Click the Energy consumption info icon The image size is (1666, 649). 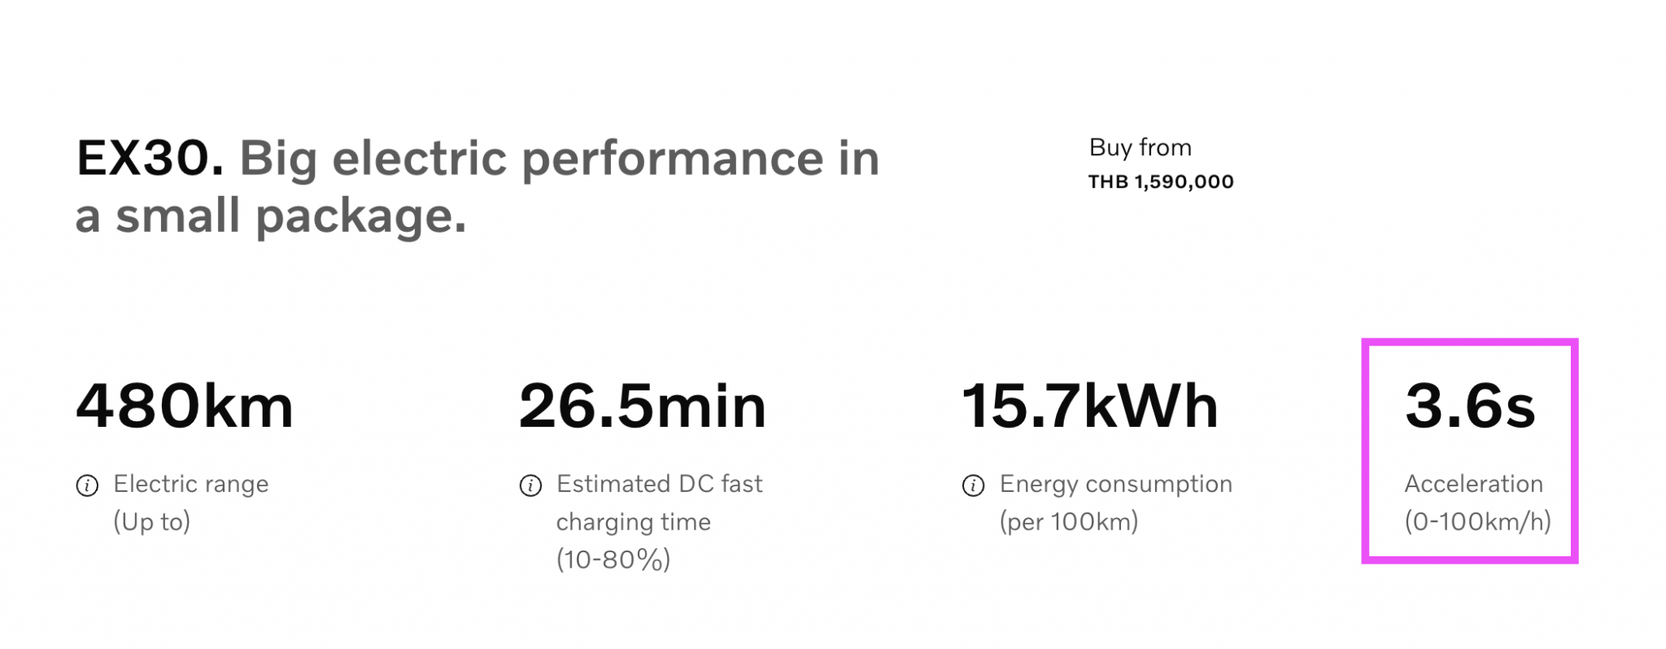(x=973, y=486)
